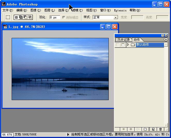This screenshot has width=171, height=138.
Task: Switch to the 历史记录 history tab
Action: pyautogui.click(x=123, y=40)
